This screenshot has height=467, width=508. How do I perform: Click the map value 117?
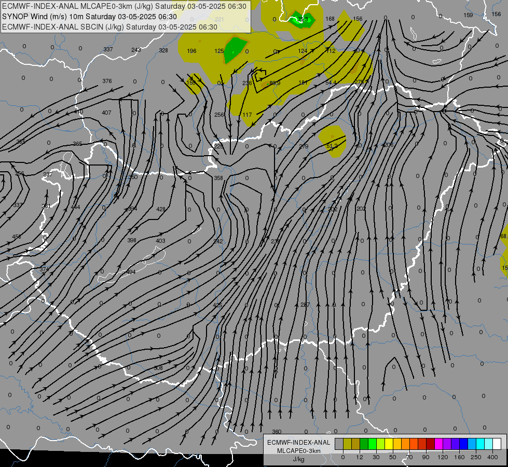click(247, 115)
